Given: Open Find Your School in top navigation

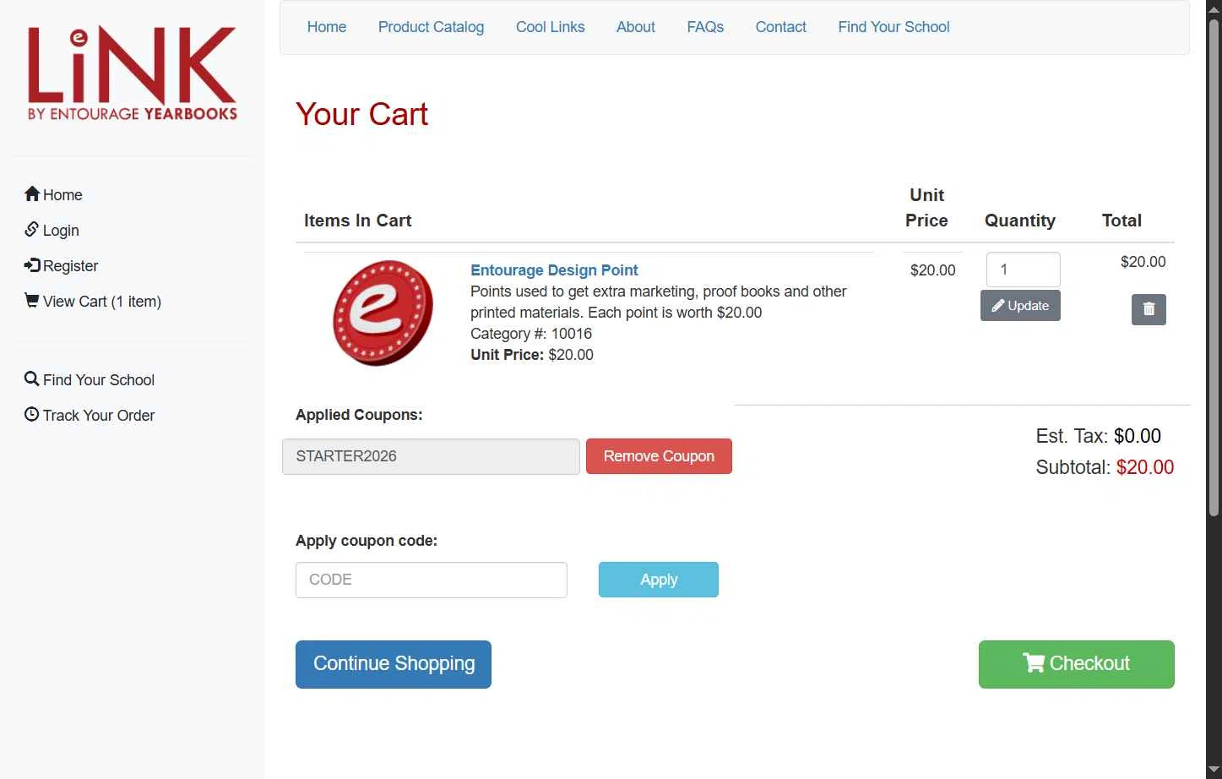Looking at the screenshot, I should point(893,27).
